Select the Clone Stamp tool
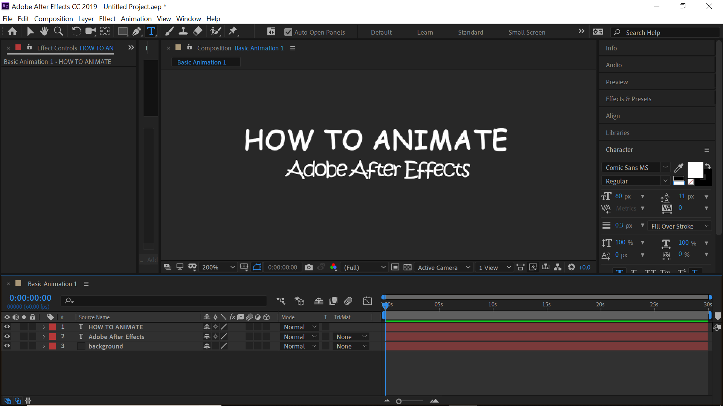Screen dimensions: 723x406 click(183, 32)
